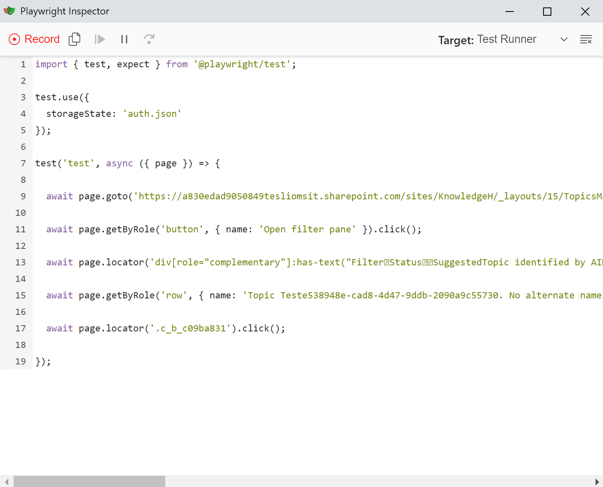Click the scroll-left arrow at bottom

[x=6, y=482]
